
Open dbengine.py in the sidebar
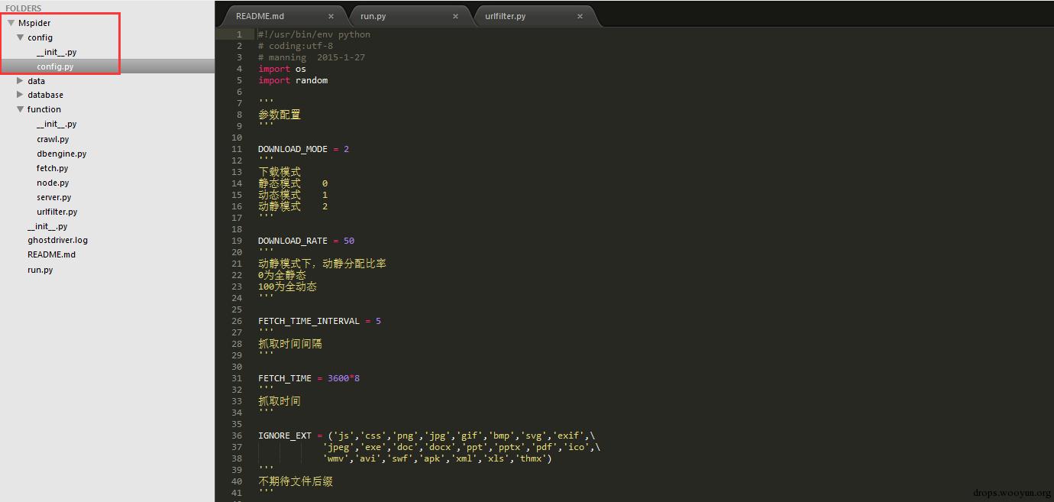61,154
